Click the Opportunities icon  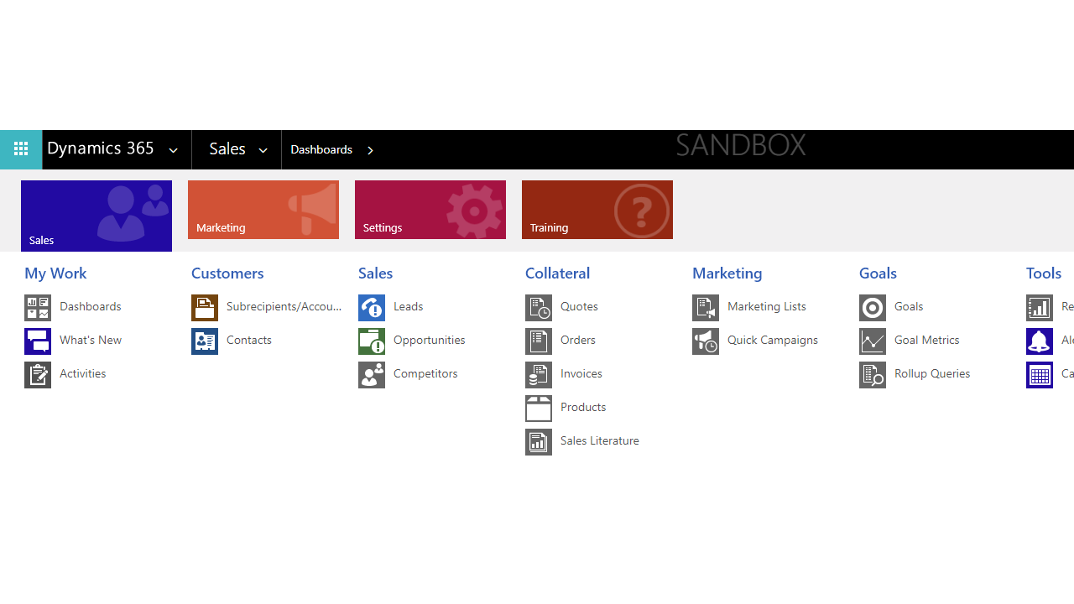click(x=372, y=341)
